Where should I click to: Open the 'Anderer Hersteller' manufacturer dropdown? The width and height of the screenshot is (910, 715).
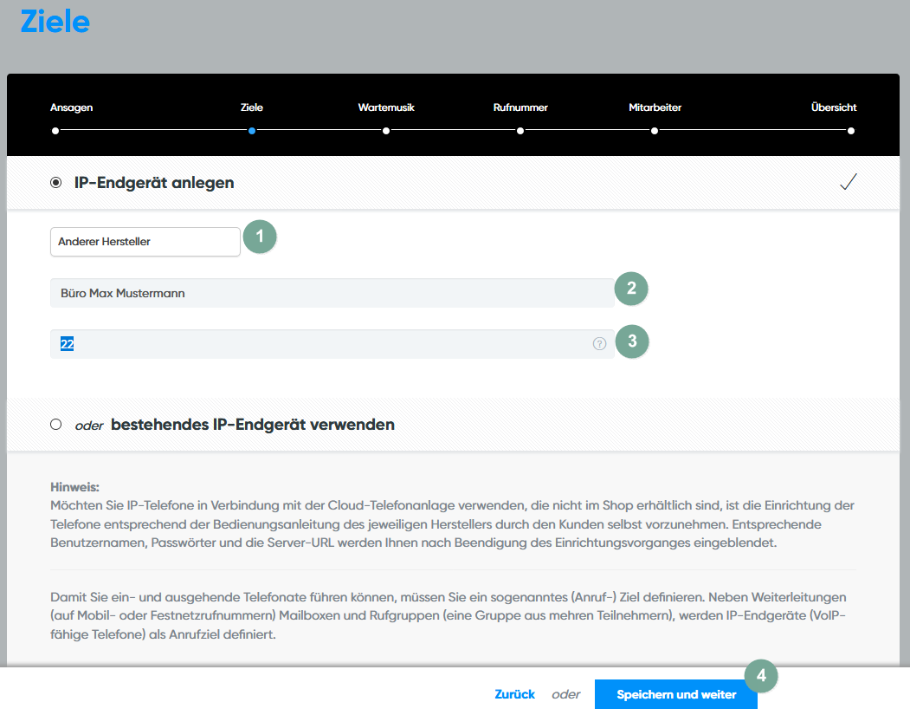(x=145, y=242)
